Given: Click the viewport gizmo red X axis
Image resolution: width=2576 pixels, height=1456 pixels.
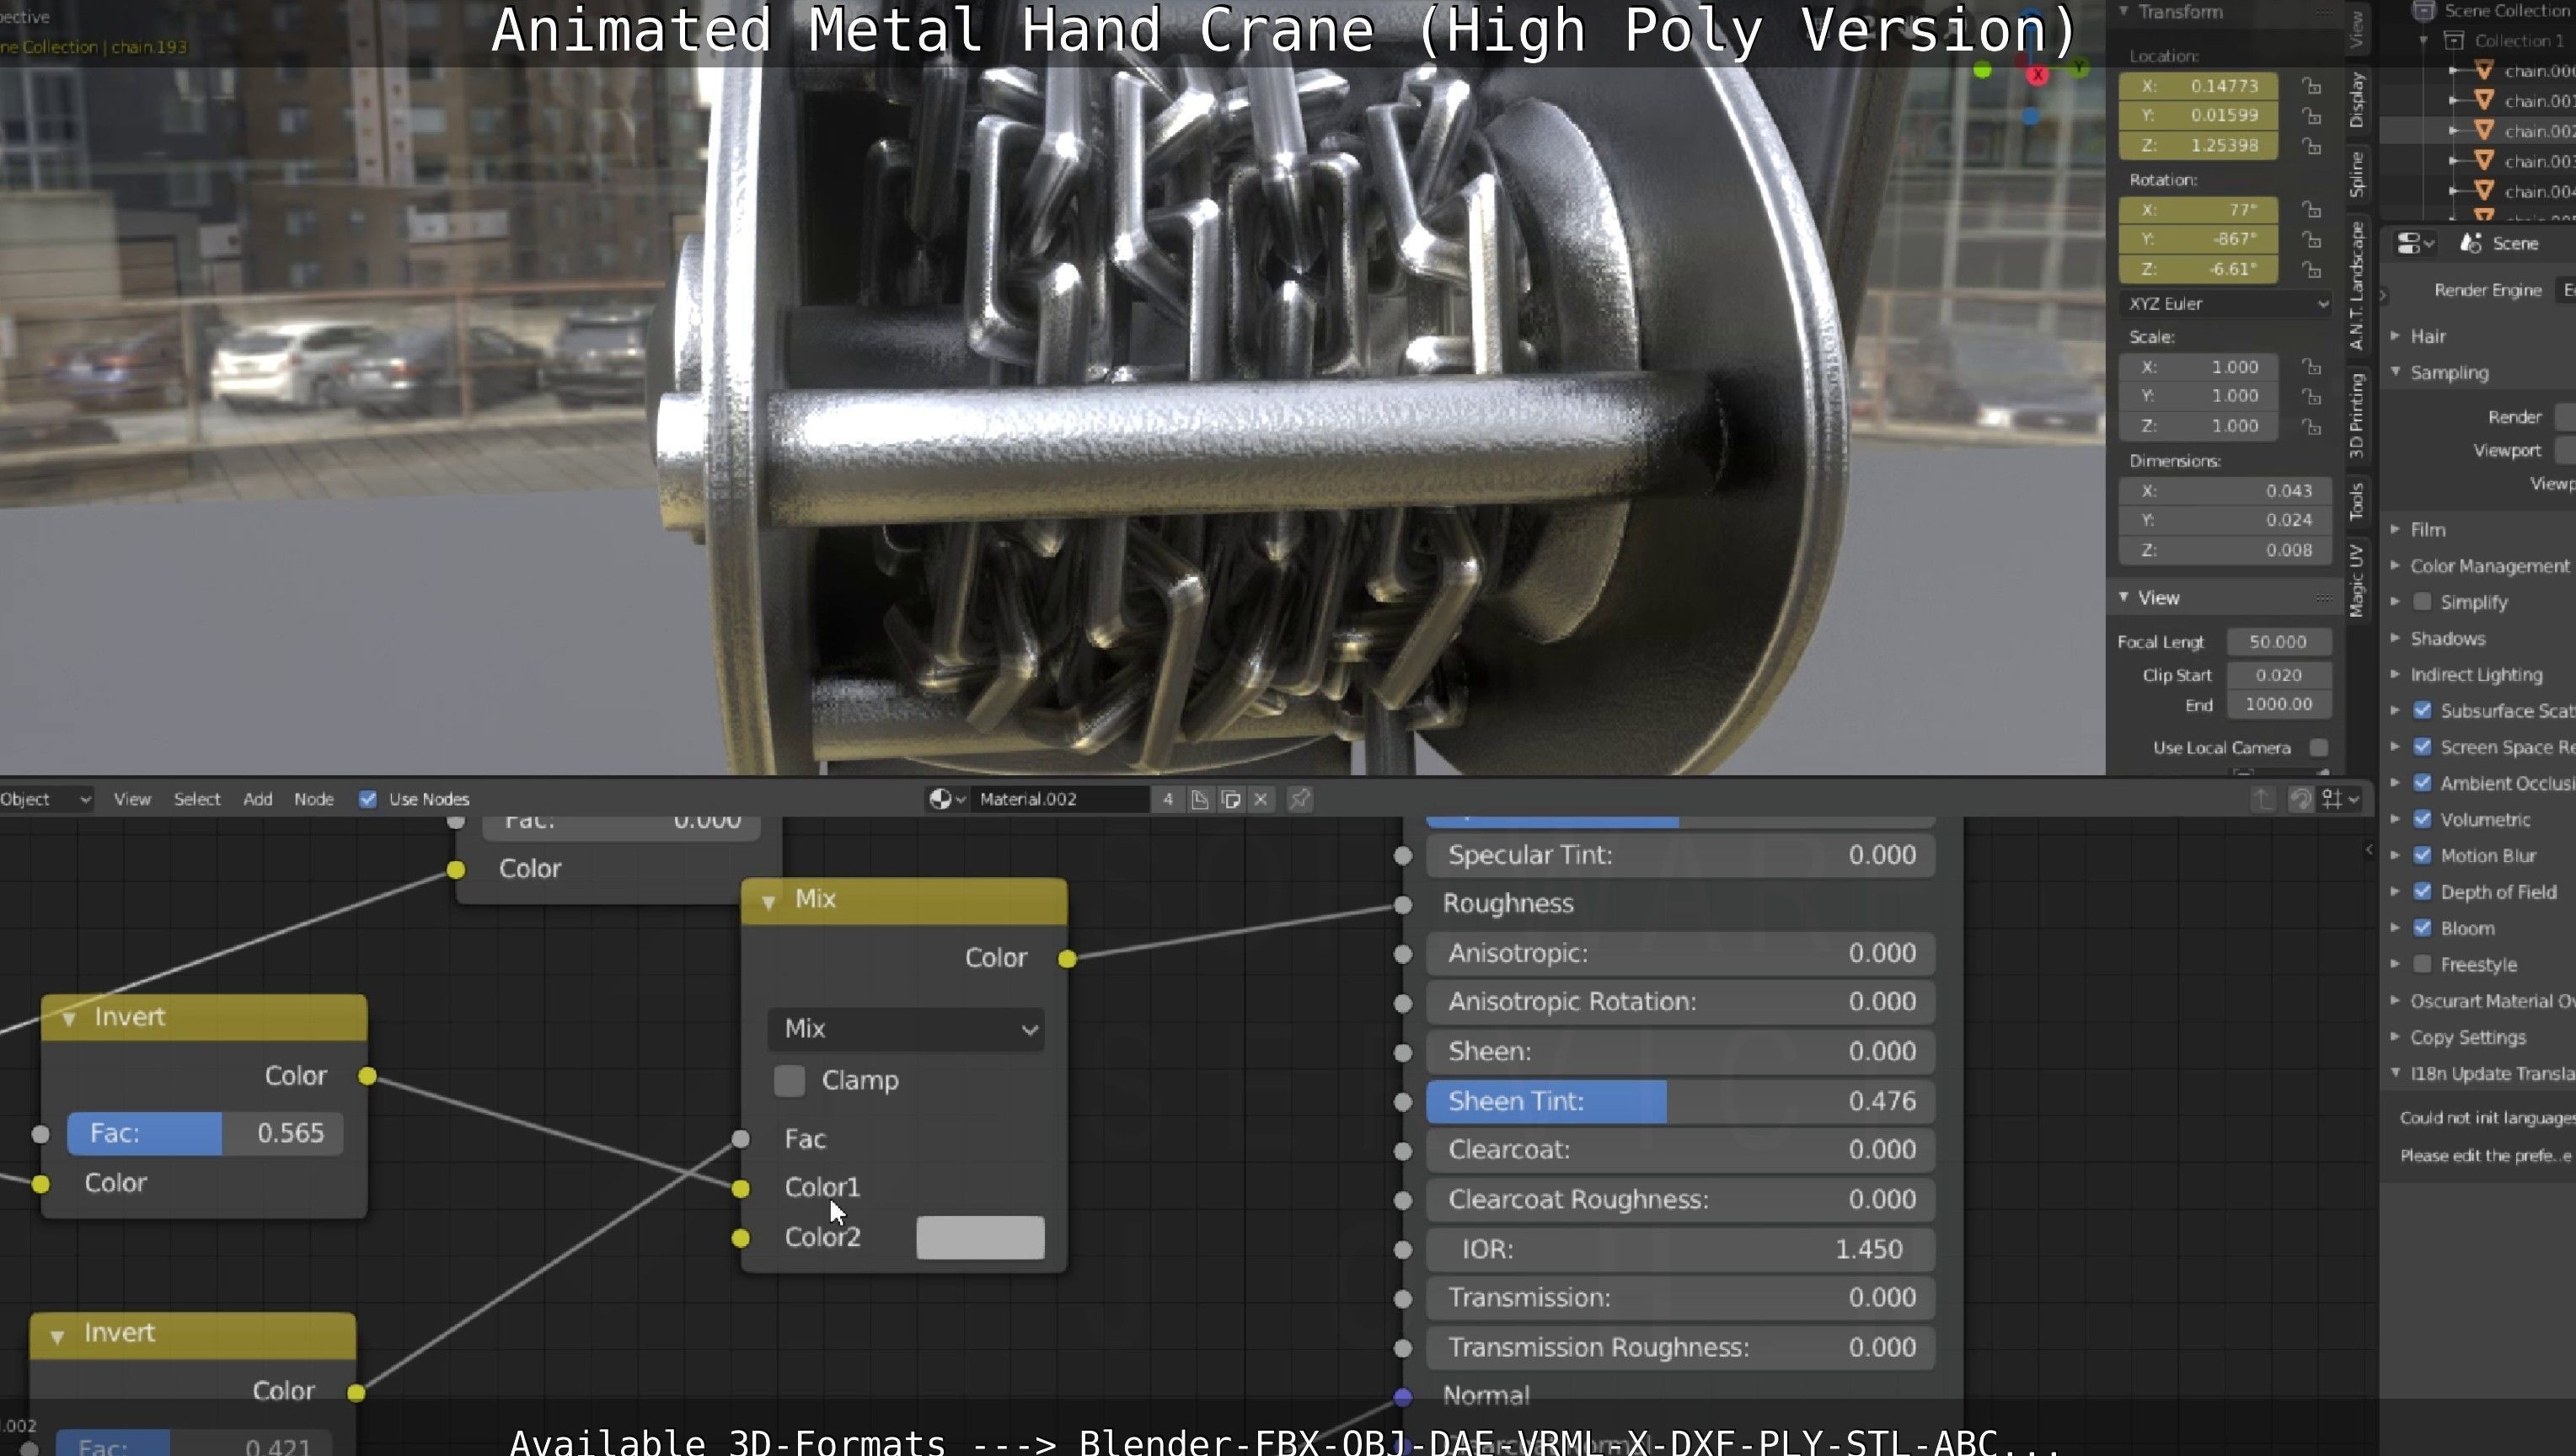Looking at the screenshot, I should (2037, 74).
